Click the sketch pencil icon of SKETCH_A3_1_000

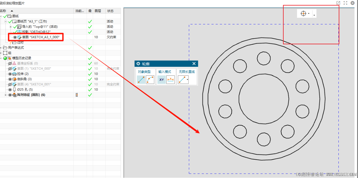tap(20, 37)
